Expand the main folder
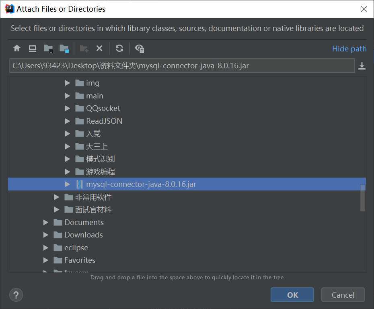Viewport: 374px width, 309px height. click(x=68, y=96)
